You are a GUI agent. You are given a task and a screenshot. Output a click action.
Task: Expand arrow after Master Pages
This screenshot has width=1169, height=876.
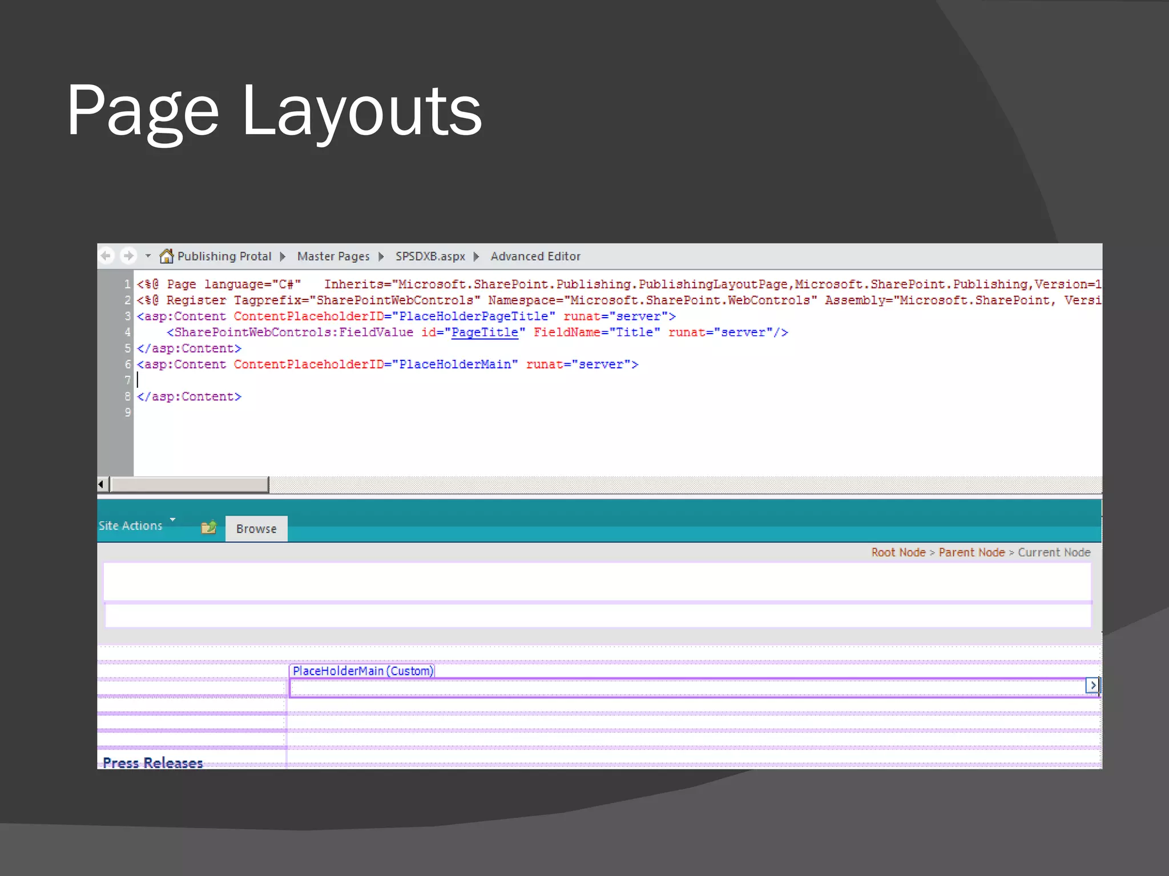pos(381,257)
